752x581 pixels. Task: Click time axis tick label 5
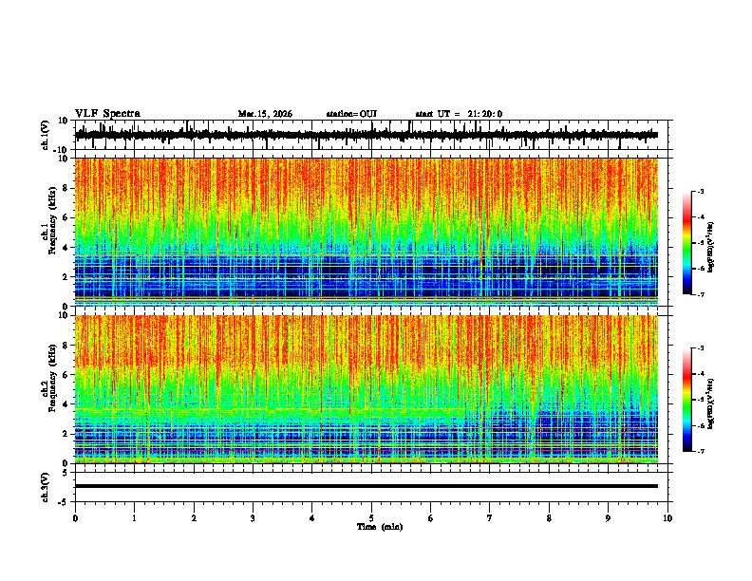tap(371, 518)
